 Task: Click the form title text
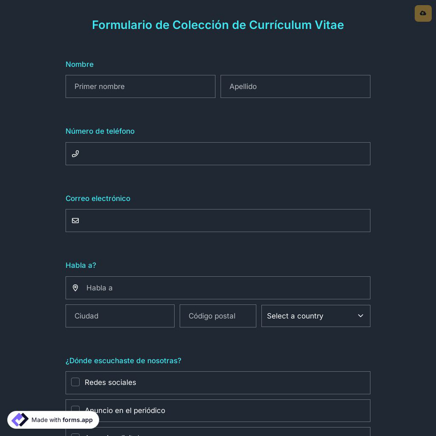tap(218, 25)
